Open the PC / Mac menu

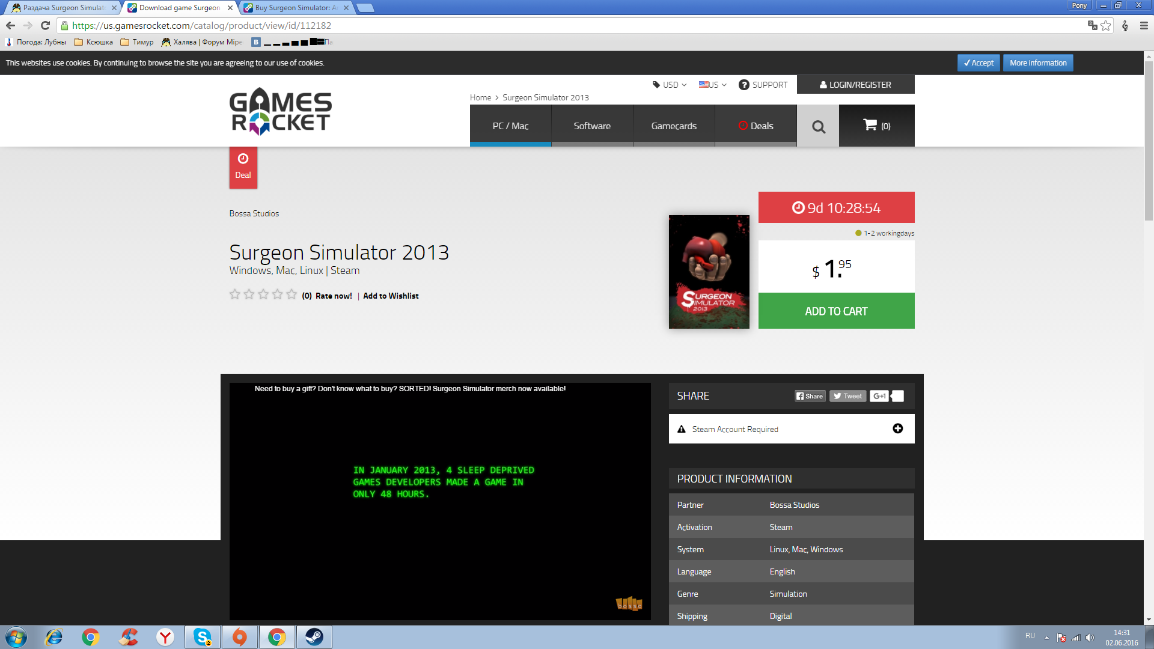coord(510,126)
